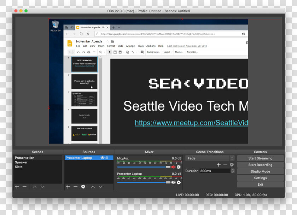Add a scene transition with plus icon
297x215 pixels.
pyautogui.click(x=219, y=165)
